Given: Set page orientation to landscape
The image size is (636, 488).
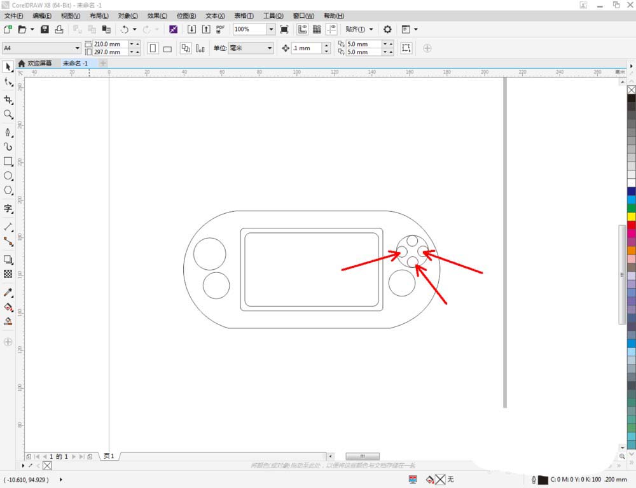Looking at the screenshot, I should pyautogui.click(x=167, y=49).
